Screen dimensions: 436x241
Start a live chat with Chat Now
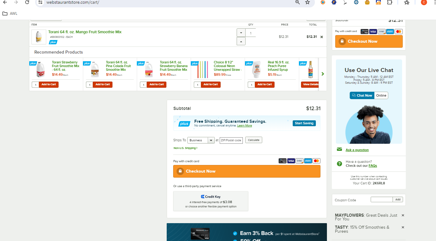click(362, 95)
